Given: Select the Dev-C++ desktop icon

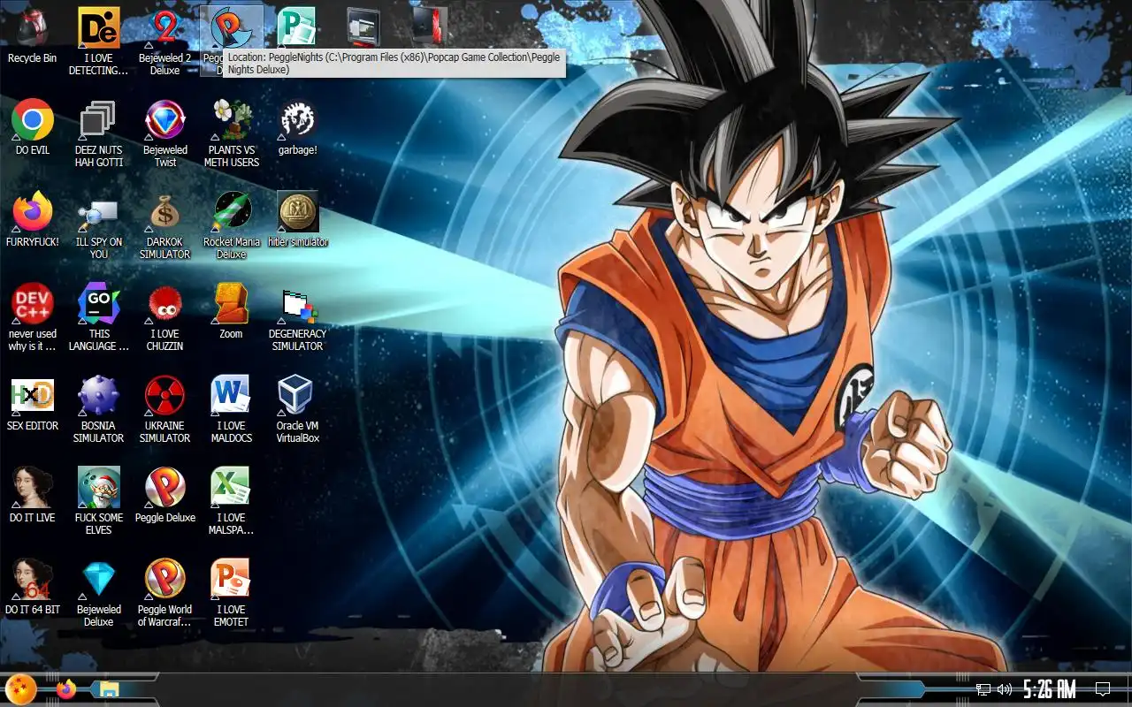Looking at the screenshot, I should [x=33, y=317].
